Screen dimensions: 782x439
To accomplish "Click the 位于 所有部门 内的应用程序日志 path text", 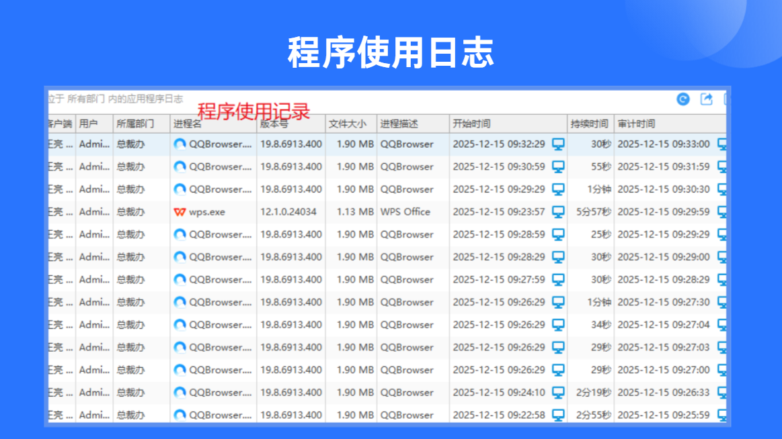I will tap(116, 99).
